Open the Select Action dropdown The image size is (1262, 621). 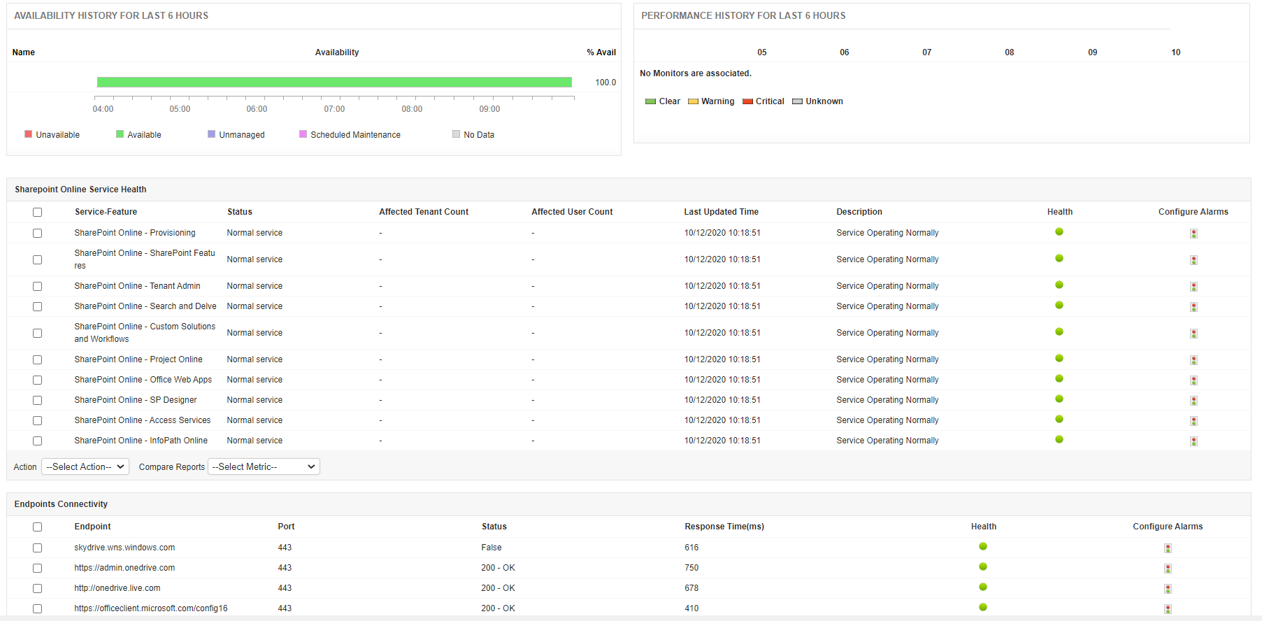[x=85, y=466]
